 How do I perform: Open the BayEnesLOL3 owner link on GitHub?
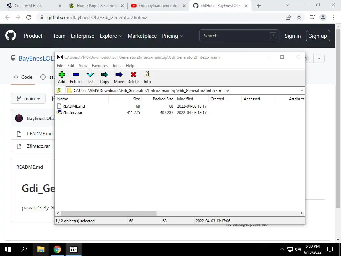pos(36,59)
